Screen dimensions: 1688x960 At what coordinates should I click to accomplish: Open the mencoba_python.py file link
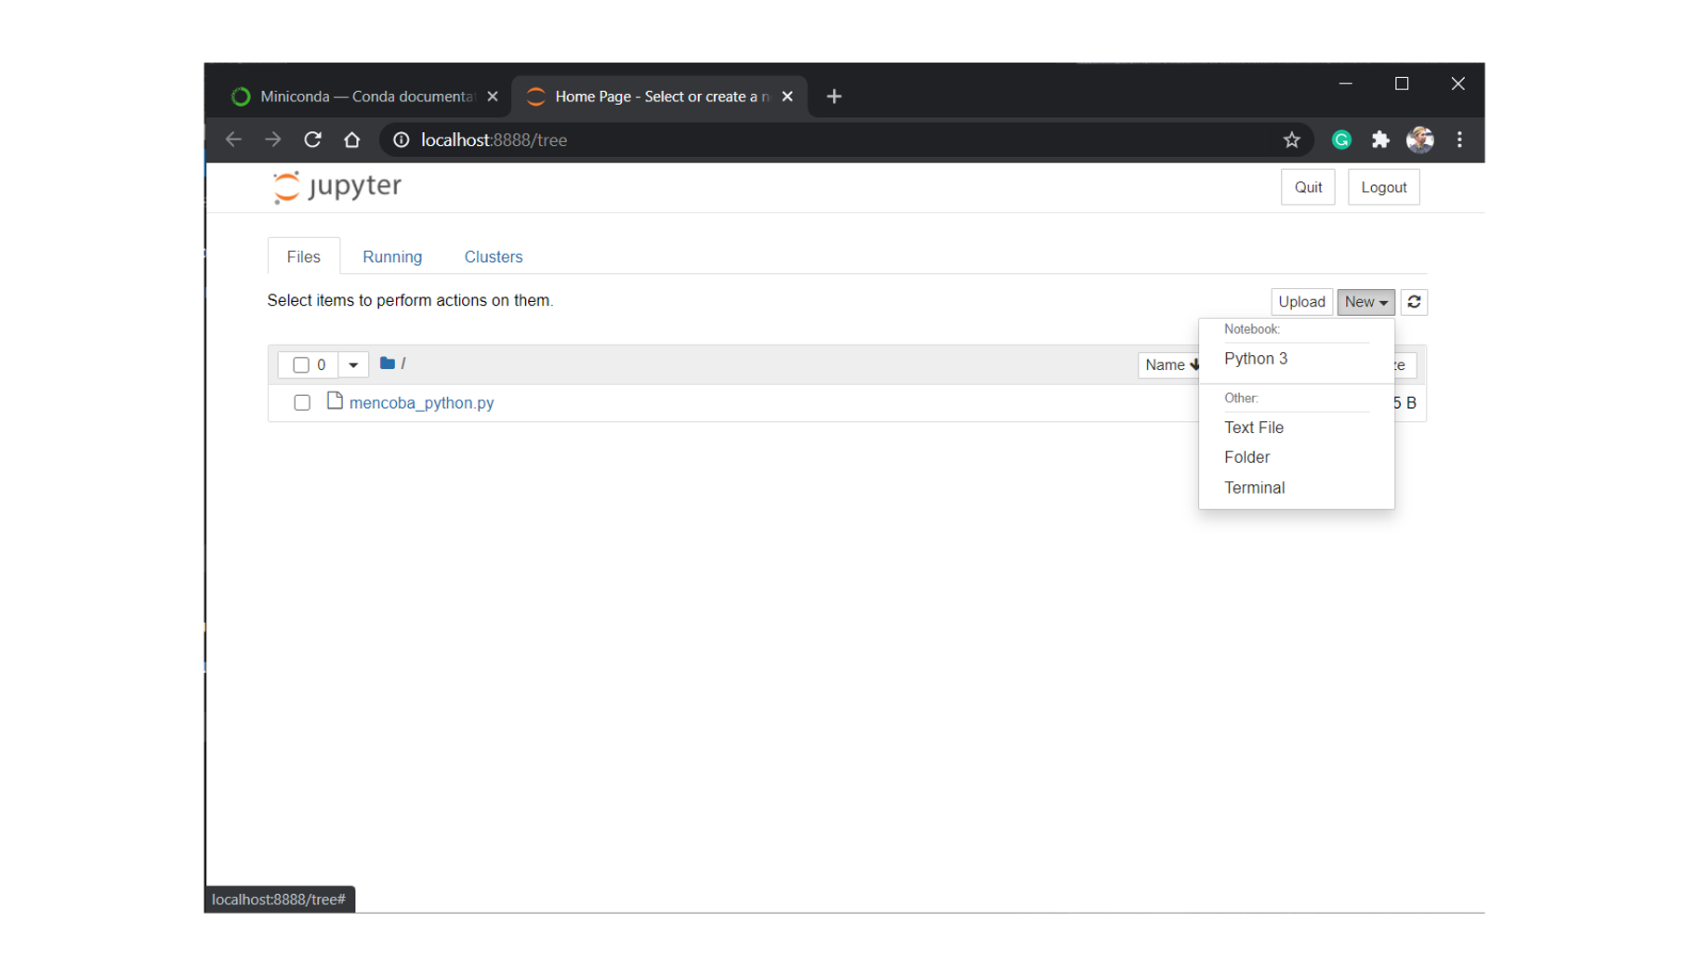[421, 402]
